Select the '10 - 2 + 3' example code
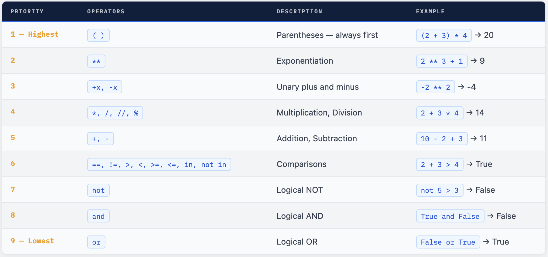 click(x=441, y=139)
